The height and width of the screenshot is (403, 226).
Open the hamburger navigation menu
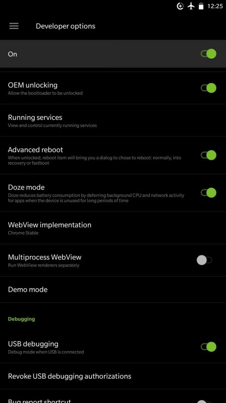[14, 26]
